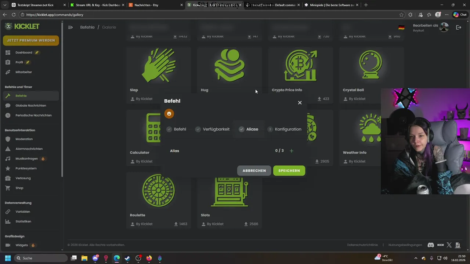Open the Crystal Ball command card

coord(372,75)
